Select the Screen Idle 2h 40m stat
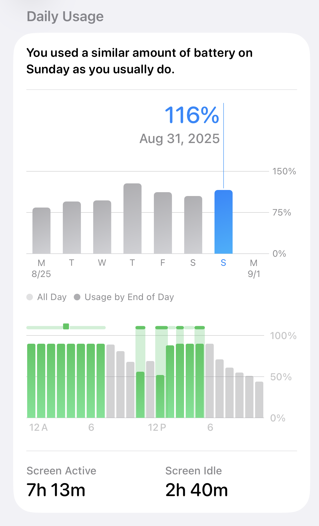The width and height of the screenshot is (319, 526). (x=196, y=490)
